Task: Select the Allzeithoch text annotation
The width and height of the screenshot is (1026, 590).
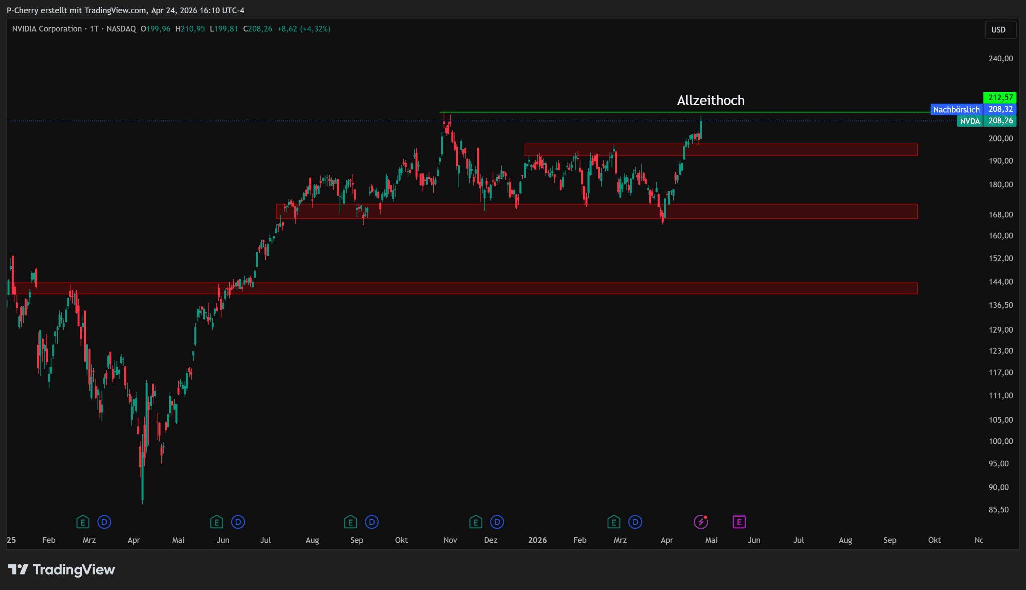Action: (711, 101)
